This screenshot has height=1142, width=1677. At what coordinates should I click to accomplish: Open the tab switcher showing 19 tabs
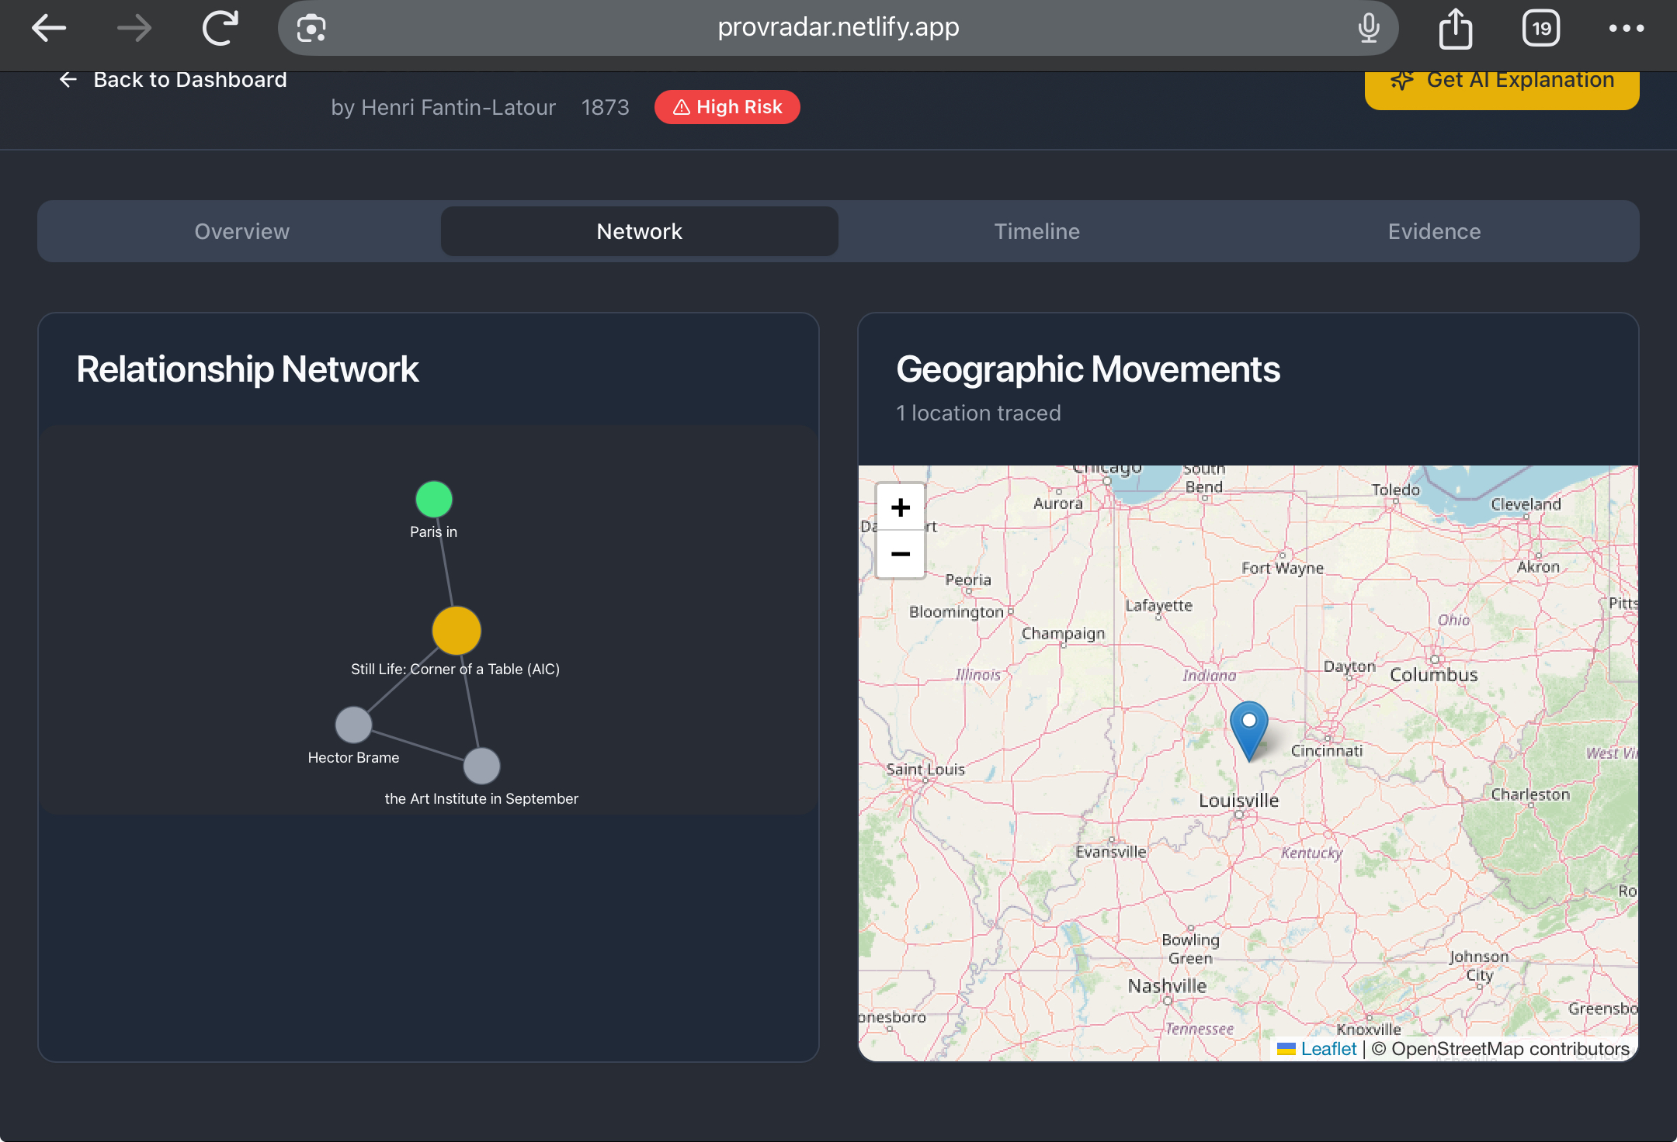[x=1541, y=29]
